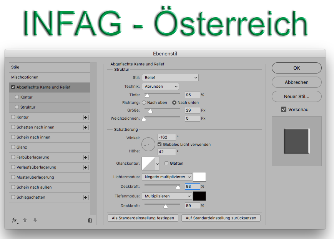Click the Neuer Stil... button
334x239 pixels.
296,97
